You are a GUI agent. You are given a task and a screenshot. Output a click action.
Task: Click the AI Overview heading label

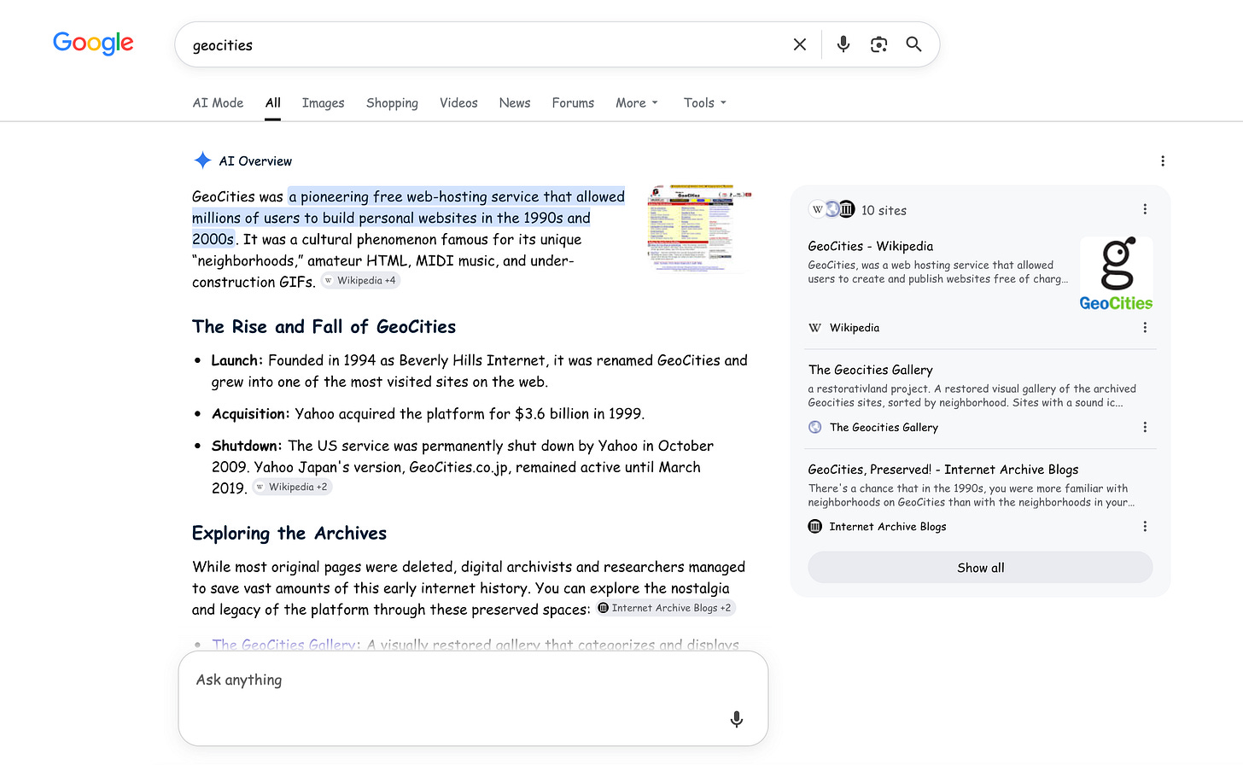click(255, 161)
